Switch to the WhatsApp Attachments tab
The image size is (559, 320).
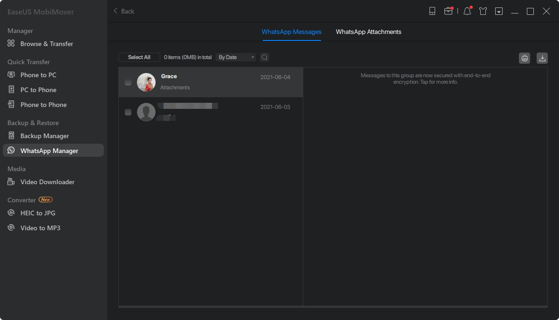click(368, 32)
